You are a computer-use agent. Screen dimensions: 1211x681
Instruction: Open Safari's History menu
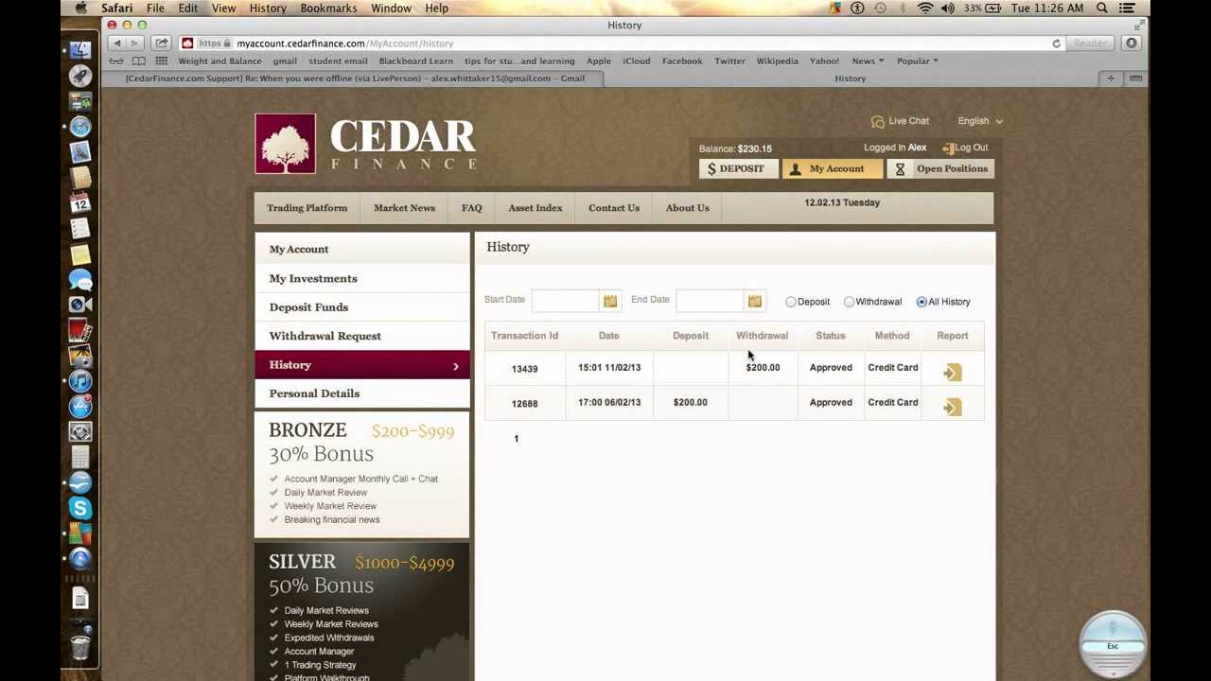[268, 8]
